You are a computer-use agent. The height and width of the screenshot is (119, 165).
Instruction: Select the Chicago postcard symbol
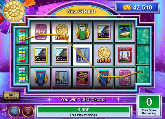[x=125, y=55]
